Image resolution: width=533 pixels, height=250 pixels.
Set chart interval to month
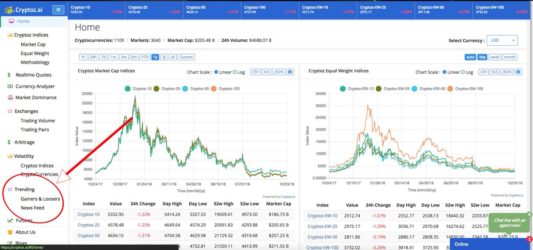510,57
